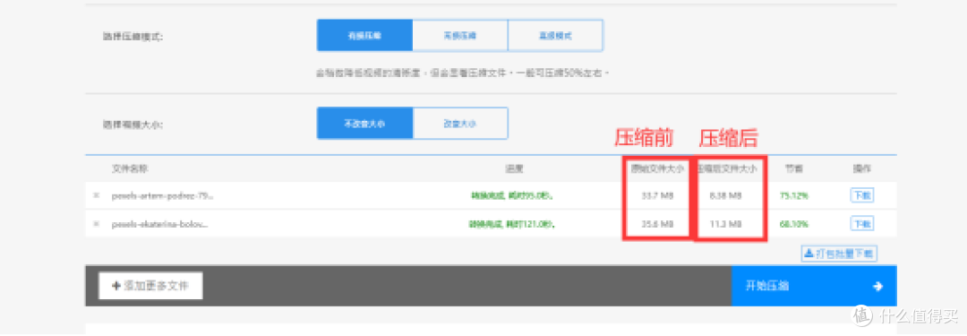Image resolution: width=967 pixels, height=336 pixels.
Task: Select the 有损压缩 lossy compression mode
Action: pyautogui.click(x=364, y=36)
